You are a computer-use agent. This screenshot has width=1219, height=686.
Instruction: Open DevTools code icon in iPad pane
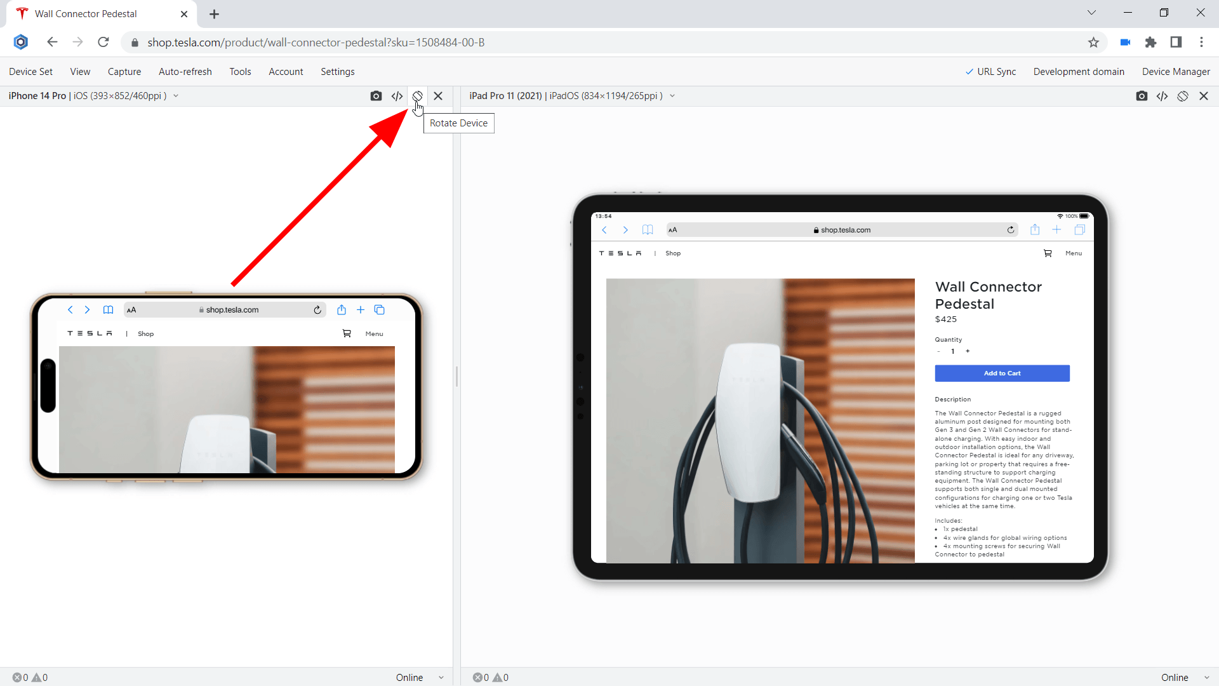pos(1162,96)
